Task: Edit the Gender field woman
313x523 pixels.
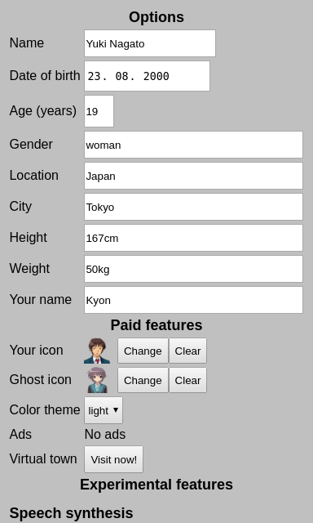Action: pos(193,145)
